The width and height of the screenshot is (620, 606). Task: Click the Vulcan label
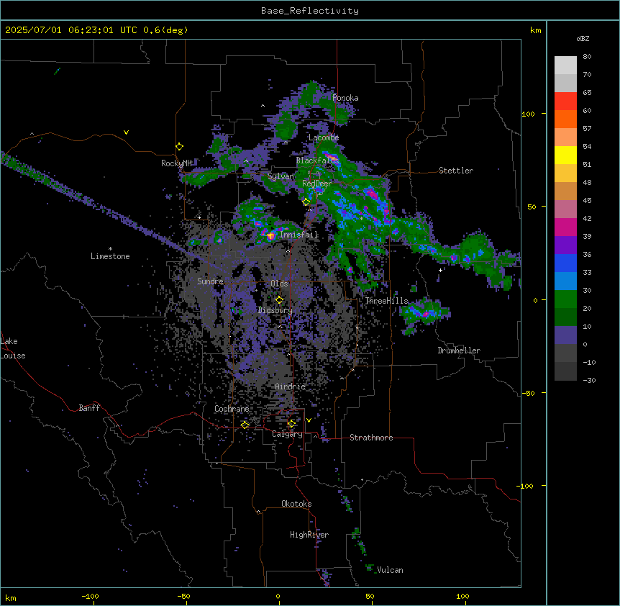[x=391, y=570]
